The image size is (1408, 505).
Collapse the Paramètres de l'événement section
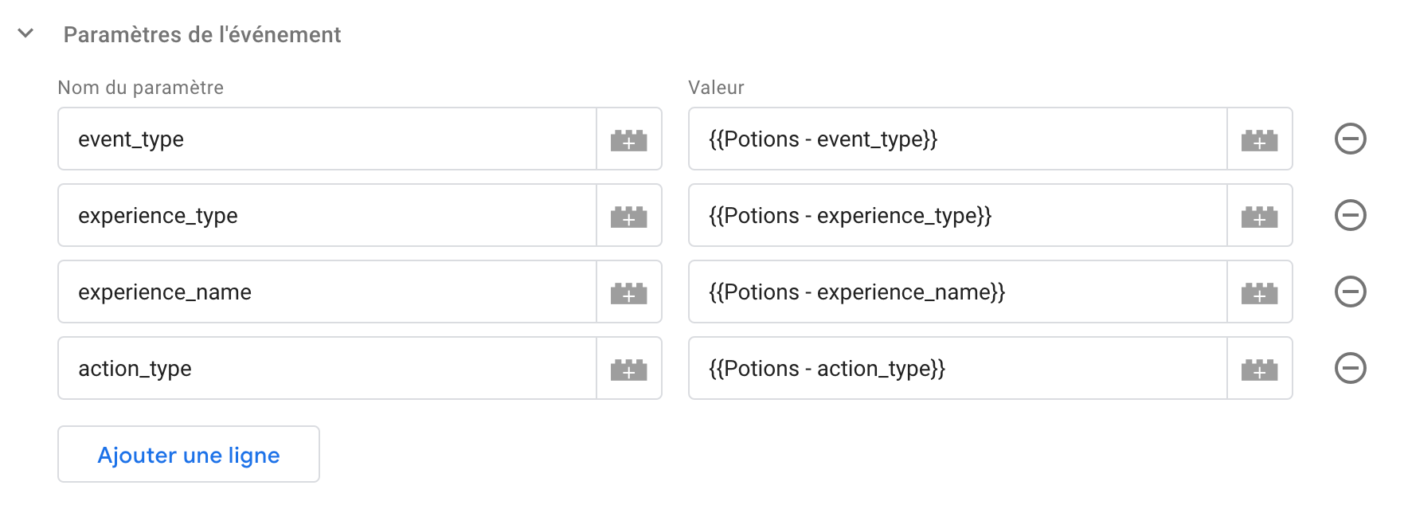click(x=25, y=33)
